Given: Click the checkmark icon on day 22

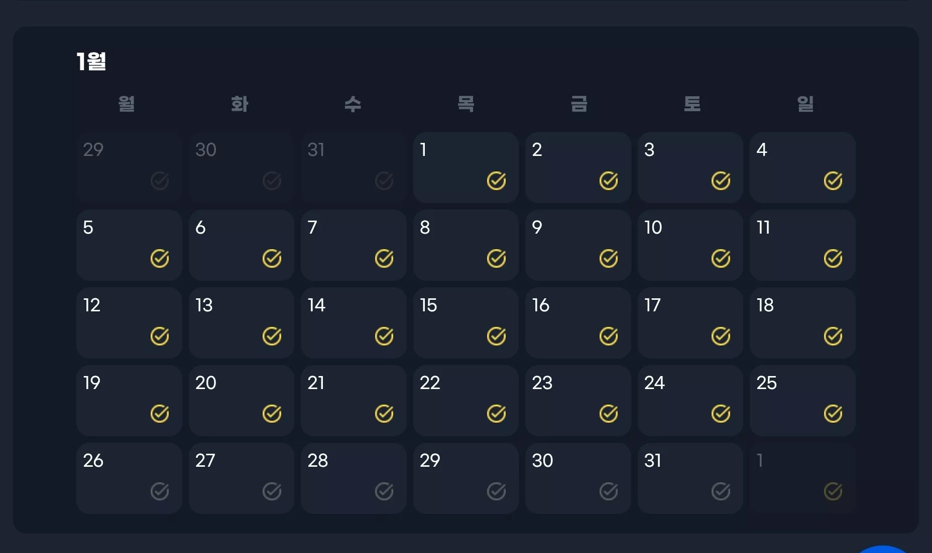Looking at the screenshot, I should click(496, 414).
